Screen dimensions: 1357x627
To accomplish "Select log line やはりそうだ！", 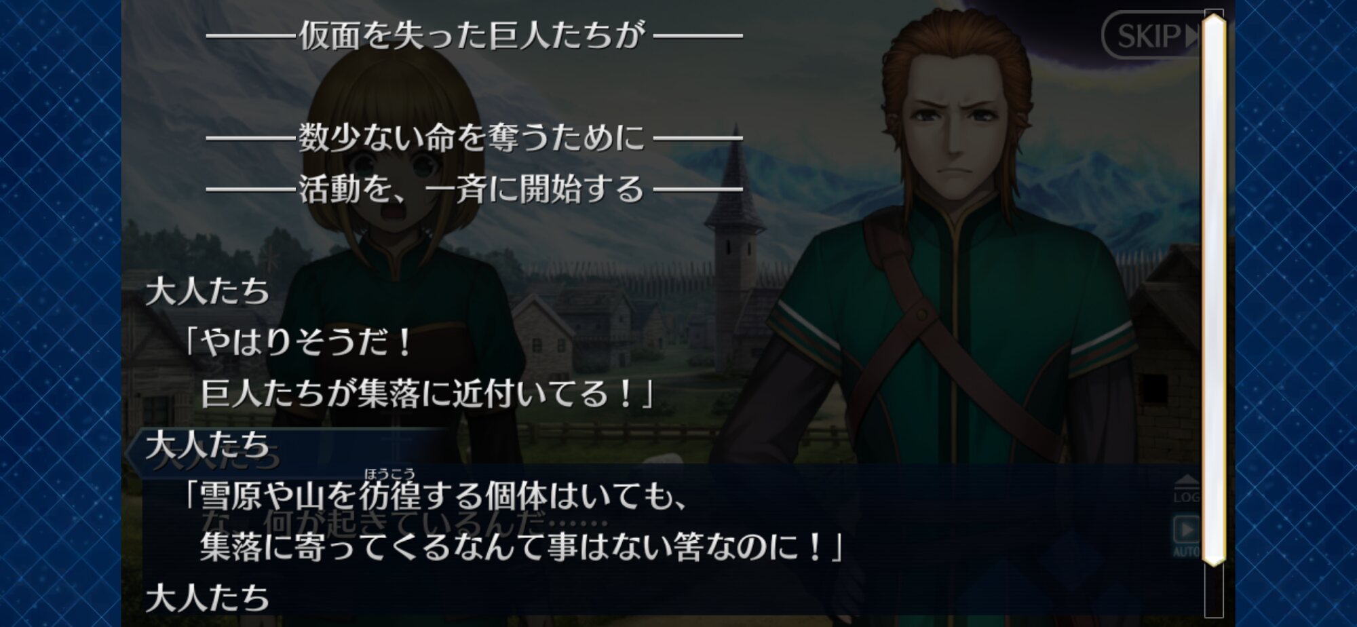I will (299, 342).
